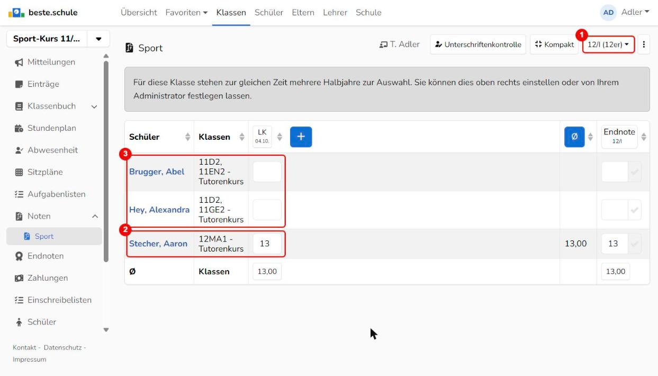
Task: Open the 12/I (12er) semester dropdown
Action: [608, 45]
